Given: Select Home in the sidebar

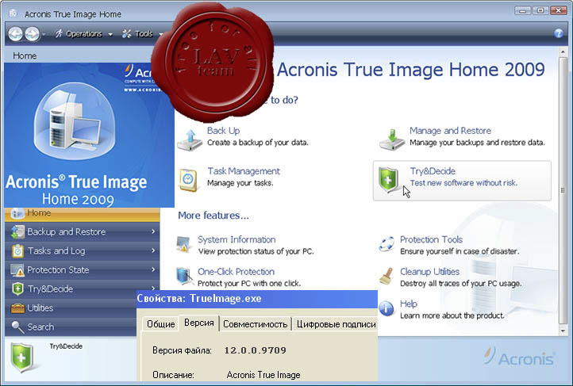Looking at the screenshot, I should point(83,213).
